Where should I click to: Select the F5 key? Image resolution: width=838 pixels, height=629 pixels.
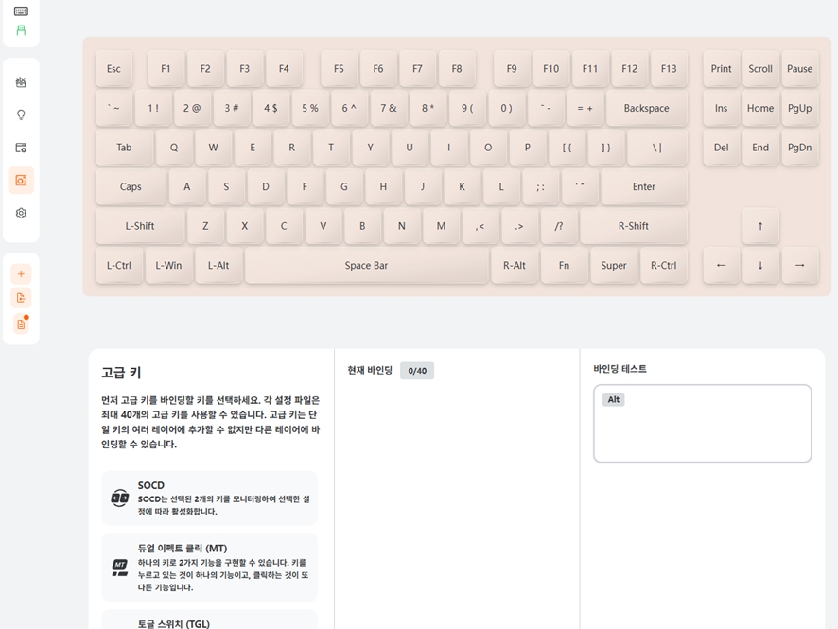pyautogui.click(x=339, y=68)
